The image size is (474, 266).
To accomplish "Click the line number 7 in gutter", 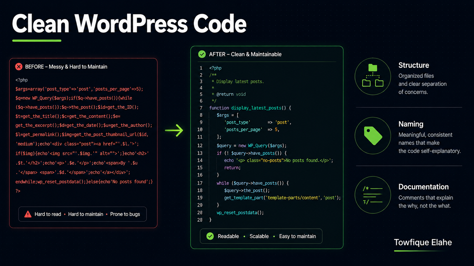I will [x=201, y=108].
